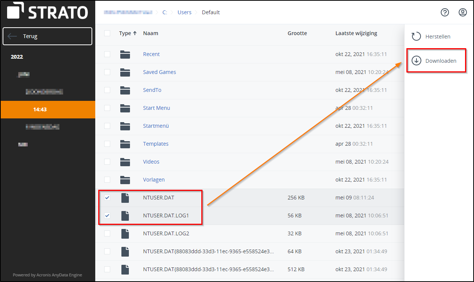Select 2022 in the sidebar tree
The height and width of the screenshot is (282, 474).
point(17,57)
